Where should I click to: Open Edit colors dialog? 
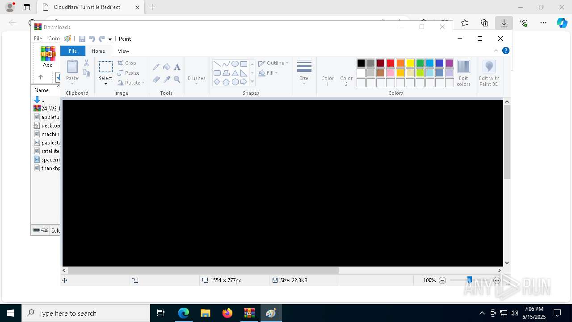pos(464,73)
